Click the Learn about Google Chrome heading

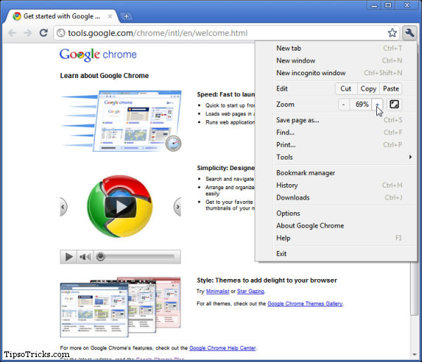(104, 76)
